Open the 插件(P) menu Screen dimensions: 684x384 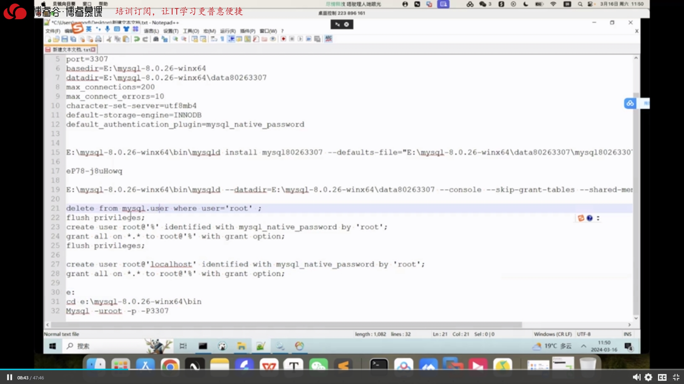248,31
